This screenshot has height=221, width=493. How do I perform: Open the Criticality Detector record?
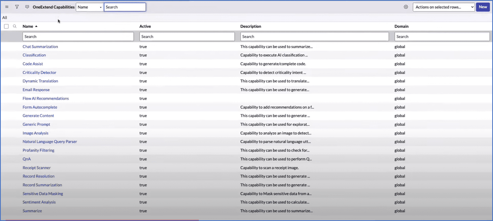(39, 72)
